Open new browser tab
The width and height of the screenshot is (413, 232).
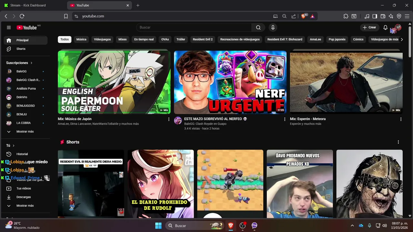tap(138, 5)
